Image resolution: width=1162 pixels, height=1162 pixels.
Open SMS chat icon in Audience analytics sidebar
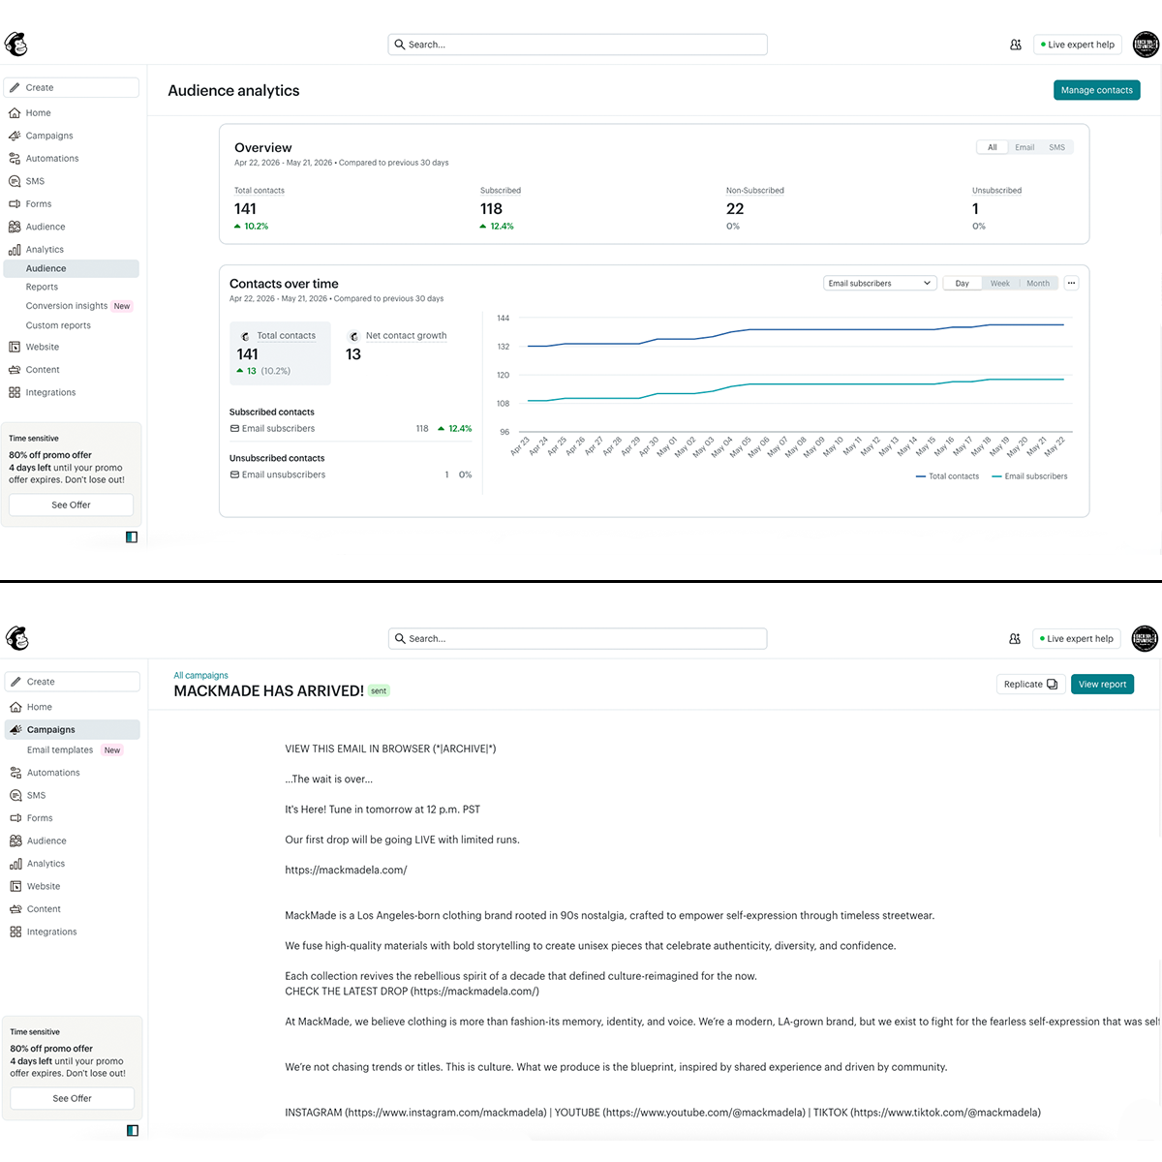15,181
